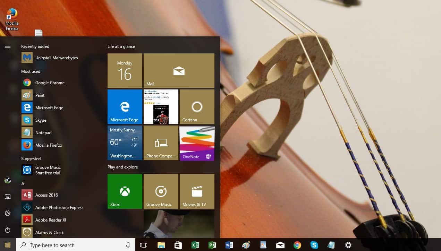
Task: Open the Phone Companion tile
Action: tap(161, 143)
